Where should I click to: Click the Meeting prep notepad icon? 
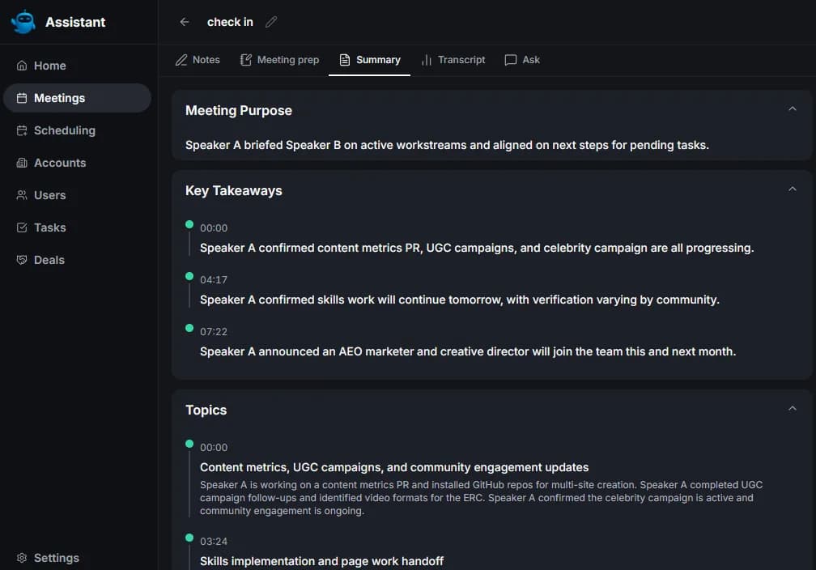coord(245,60)
